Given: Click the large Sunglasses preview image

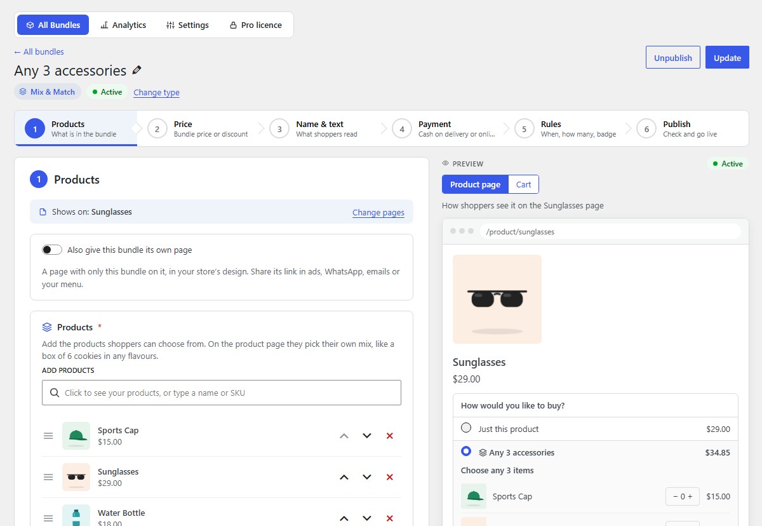Looking at the screenshot, I should 497,299.
